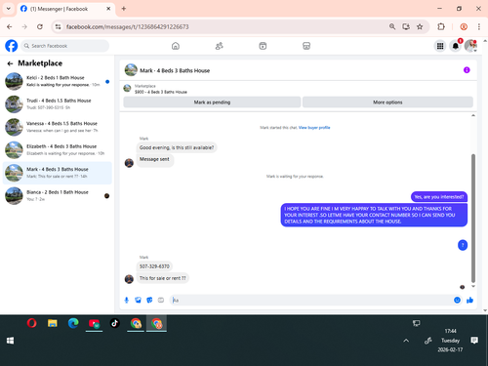This screenshot has width=488, height=366.
Task: Click the 'This for sale or rent ??' message
Action: [x=163, y=278]
